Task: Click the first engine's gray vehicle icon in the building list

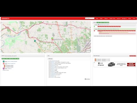Action: [6, 66]
